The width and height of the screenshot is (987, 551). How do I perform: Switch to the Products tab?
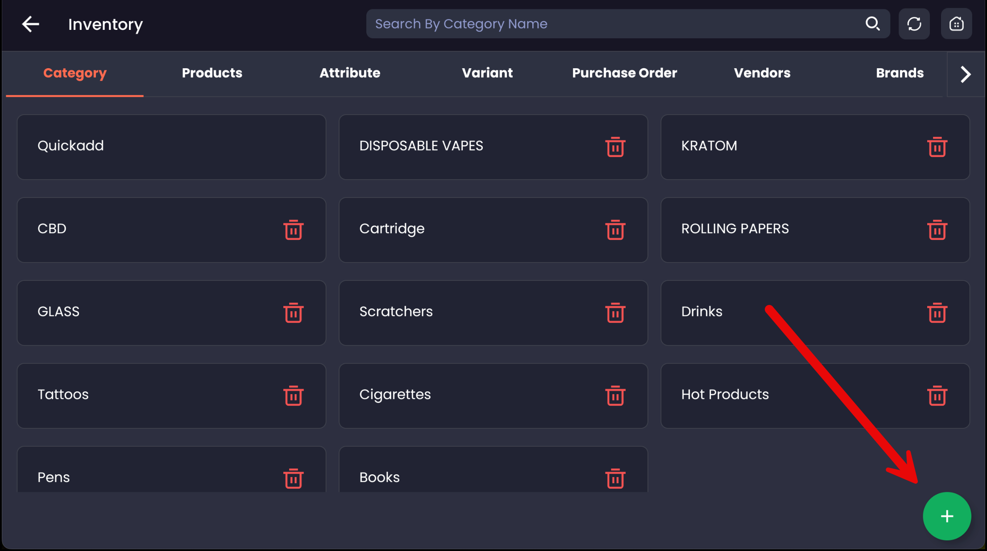click(x=212, y=73)
